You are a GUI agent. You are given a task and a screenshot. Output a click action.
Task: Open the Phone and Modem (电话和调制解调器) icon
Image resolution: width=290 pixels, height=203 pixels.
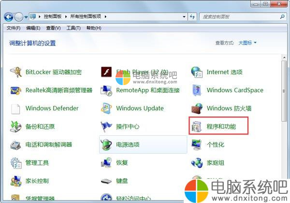(16, 145)
